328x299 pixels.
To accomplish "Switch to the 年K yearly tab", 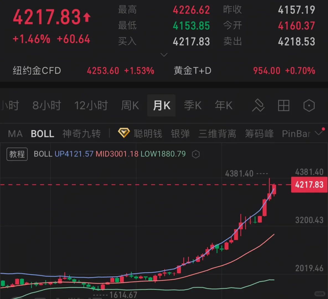I will click(223, 105).
